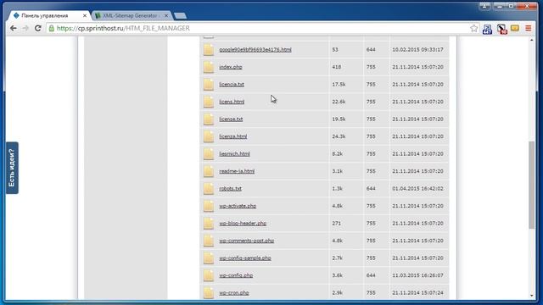
Task: Click file icon beside license.txt
Action: click(x=209, y=119)
